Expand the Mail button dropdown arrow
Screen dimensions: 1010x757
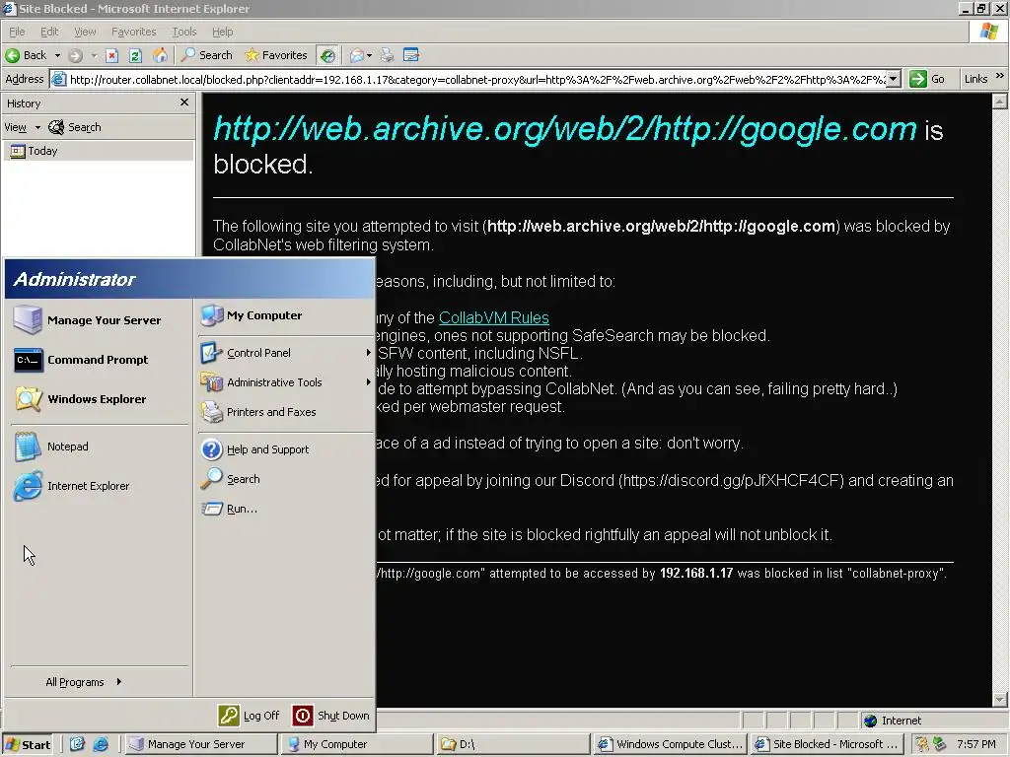(x=369, y=55)
